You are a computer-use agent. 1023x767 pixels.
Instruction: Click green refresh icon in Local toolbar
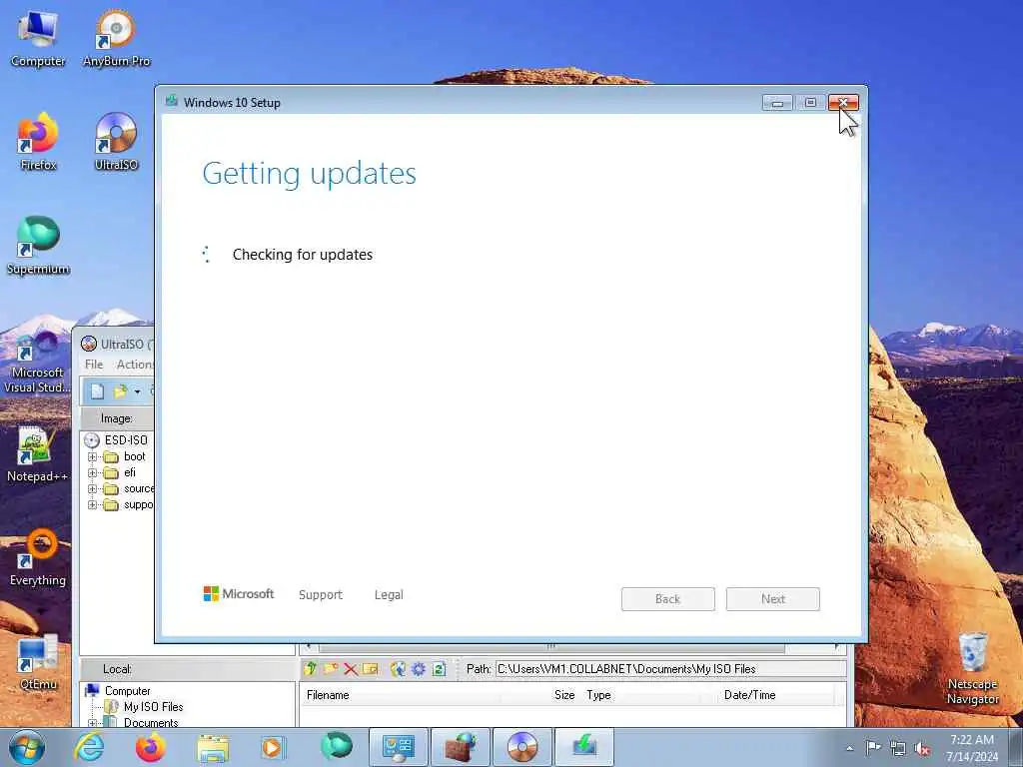pos(440,668)
